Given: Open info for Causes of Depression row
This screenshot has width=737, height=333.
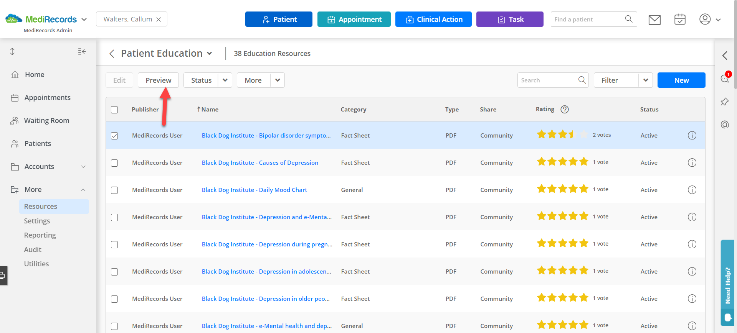Looking at the screenshot, I should click(692, 162).
